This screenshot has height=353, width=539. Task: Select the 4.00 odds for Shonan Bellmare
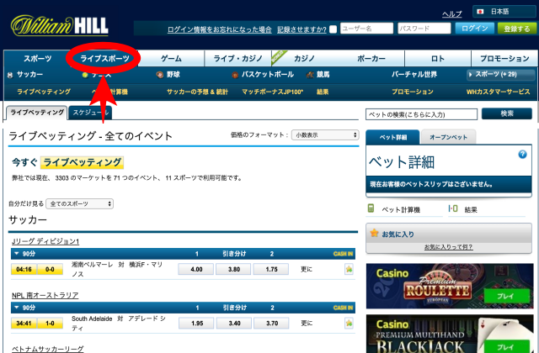(196, 269)
